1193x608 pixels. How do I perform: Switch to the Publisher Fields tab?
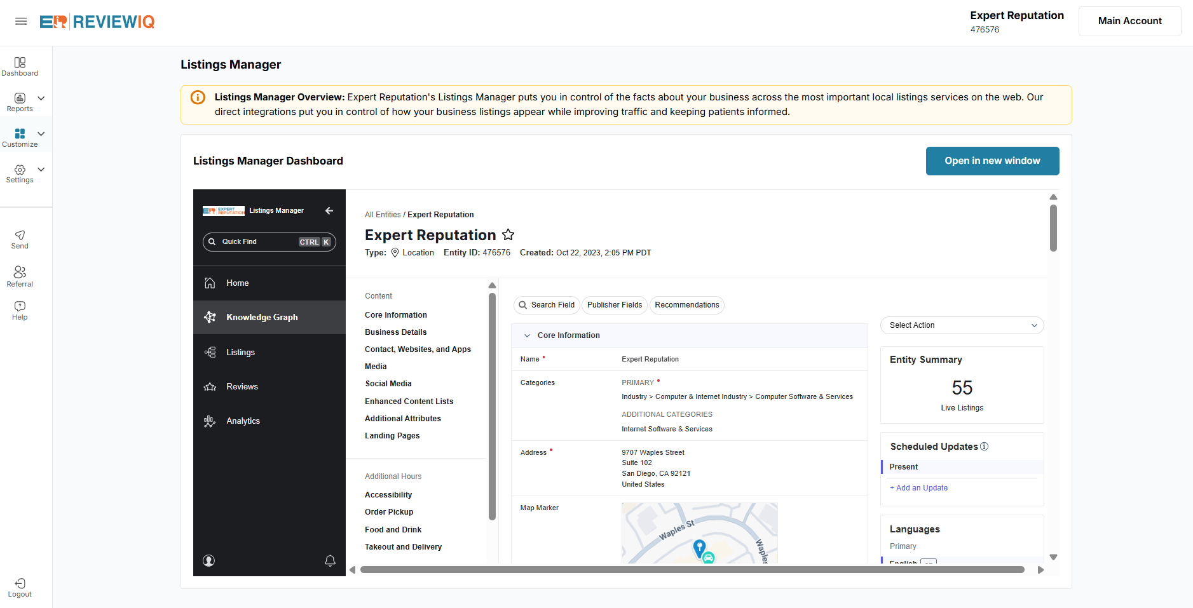click(614, 305)
